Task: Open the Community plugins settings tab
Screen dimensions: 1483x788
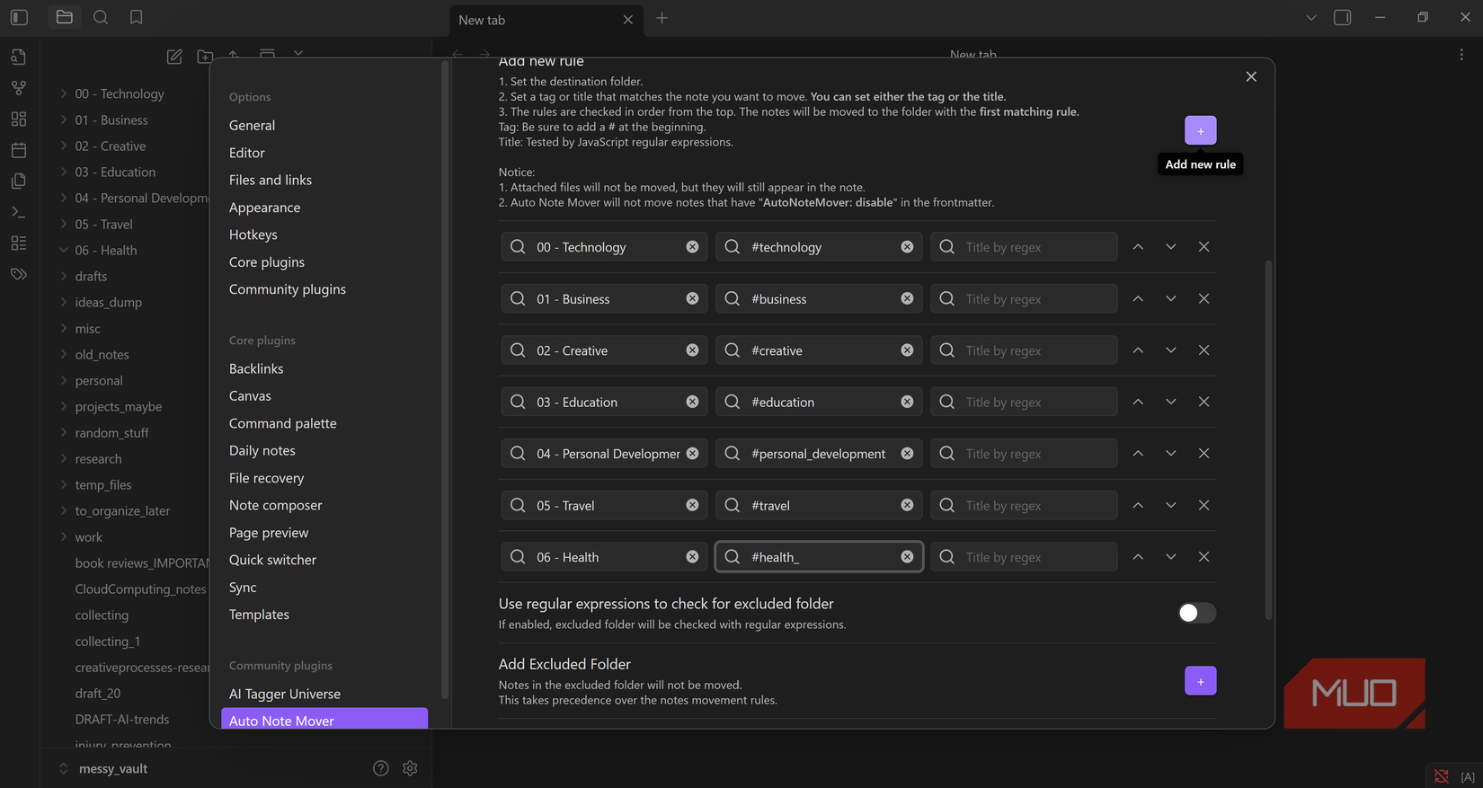Action: (x=287, y=289)
